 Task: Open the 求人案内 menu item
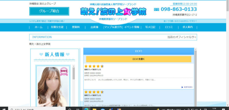[x=187, y=27]
